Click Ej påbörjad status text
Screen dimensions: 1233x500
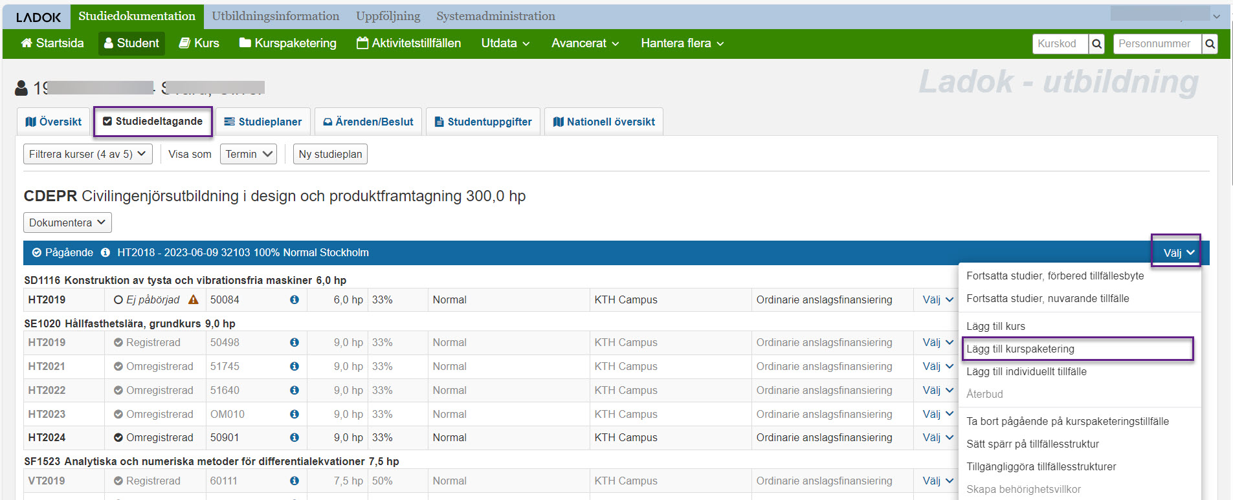click(x=153, y=300)
